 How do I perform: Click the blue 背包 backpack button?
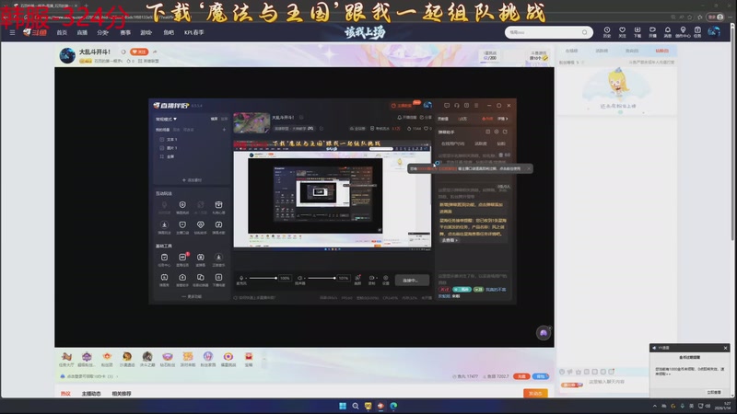[x=541, y=376]
